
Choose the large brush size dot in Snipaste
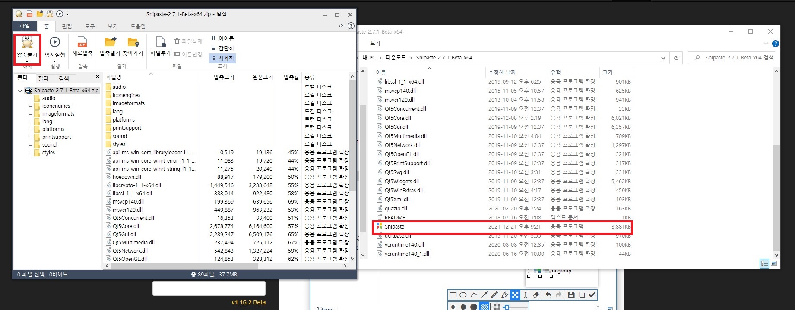tap(474, 307)
